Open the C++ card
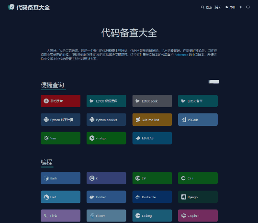Image resolution: width=258 pixels, height=223 pixels. click(x=198, y=178)
